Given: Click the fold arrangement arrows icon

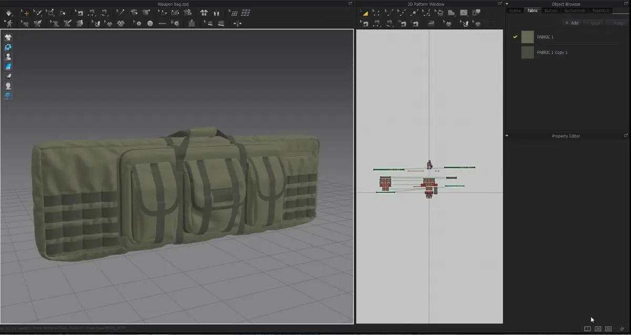Looking at the screenshot, I should tap(238, 23).
